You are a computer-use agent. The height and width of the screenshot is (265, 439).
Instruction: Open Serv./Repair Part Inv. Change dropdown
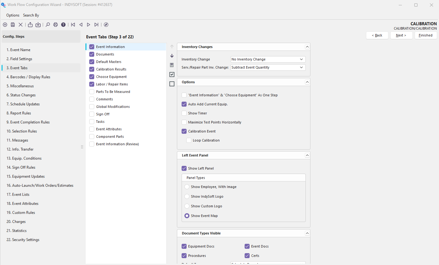[268, 67]
